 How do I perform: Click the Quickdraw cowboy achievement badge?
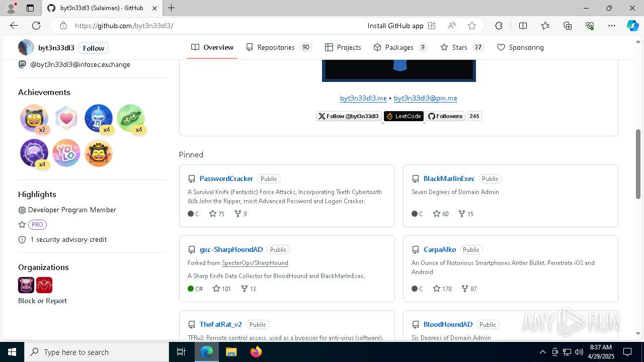coord(99,153)
